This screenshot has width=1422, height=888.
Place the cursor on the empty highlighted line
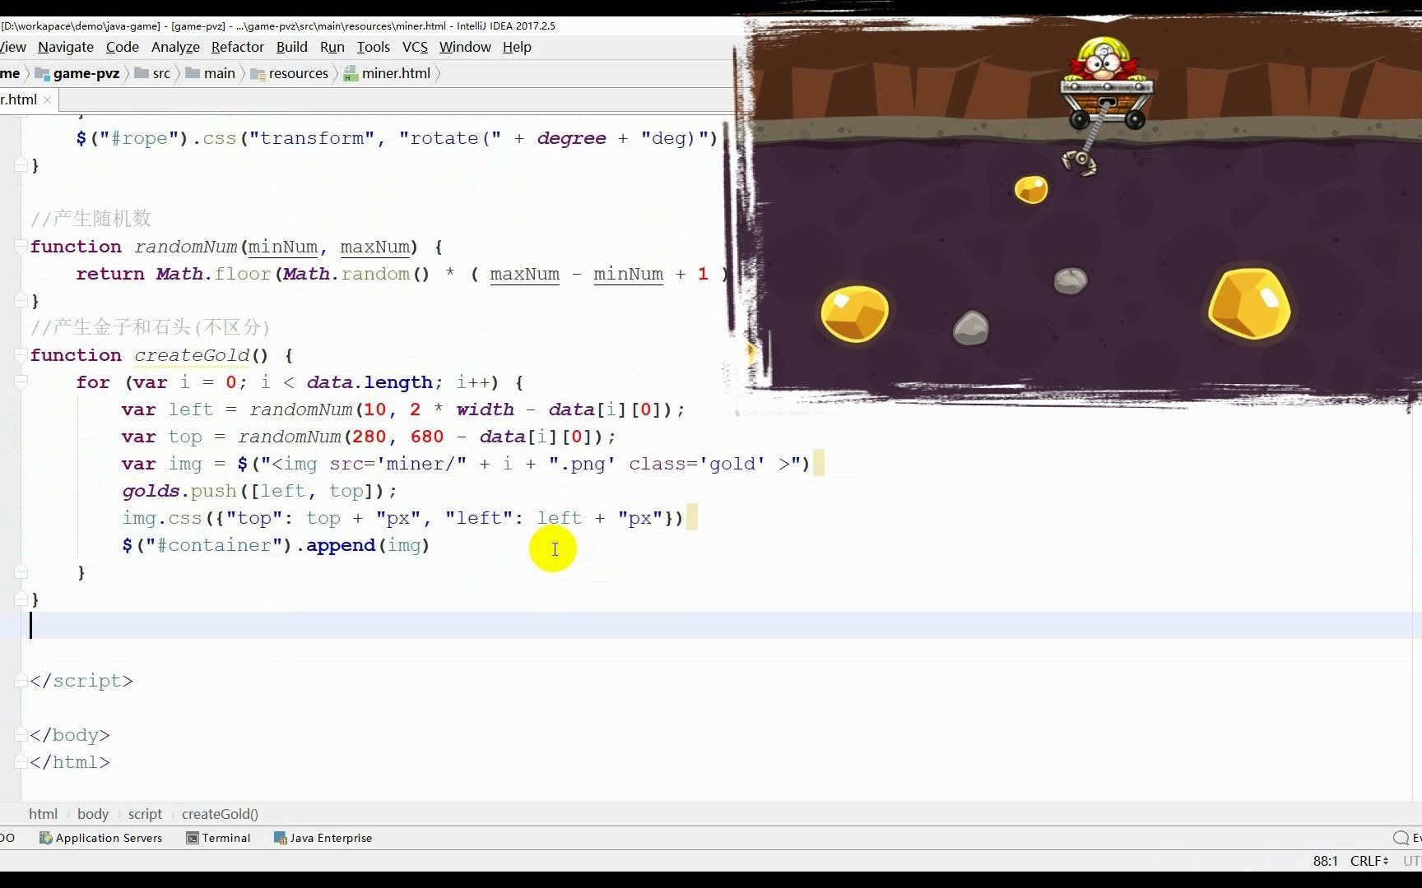tap(711, 626)
